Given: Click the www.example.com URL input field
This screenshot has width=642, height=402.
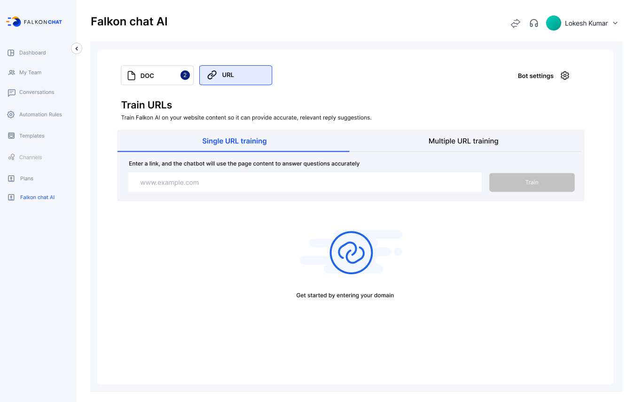Looking at the screenshot, I should point(305,182).
